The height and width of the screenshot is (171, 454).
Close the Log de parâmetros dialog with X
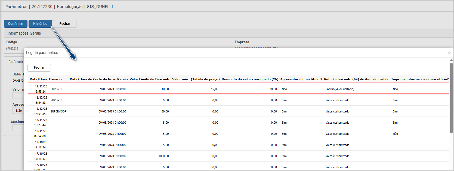click(x=449, y=53)
